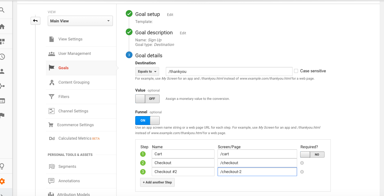This screenshot has height=196, width=384.
Task: Remove the Checkout funnel step with its X icon
Action: click(x=302, y=163)
